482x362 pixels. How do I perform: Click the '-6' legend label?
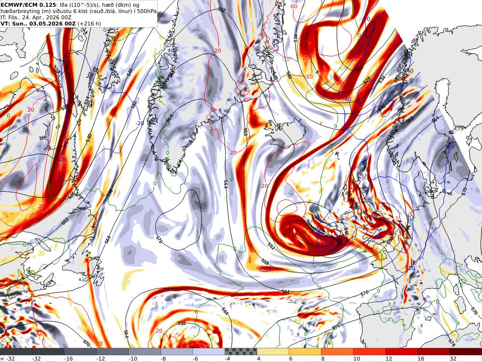(196, 359)
